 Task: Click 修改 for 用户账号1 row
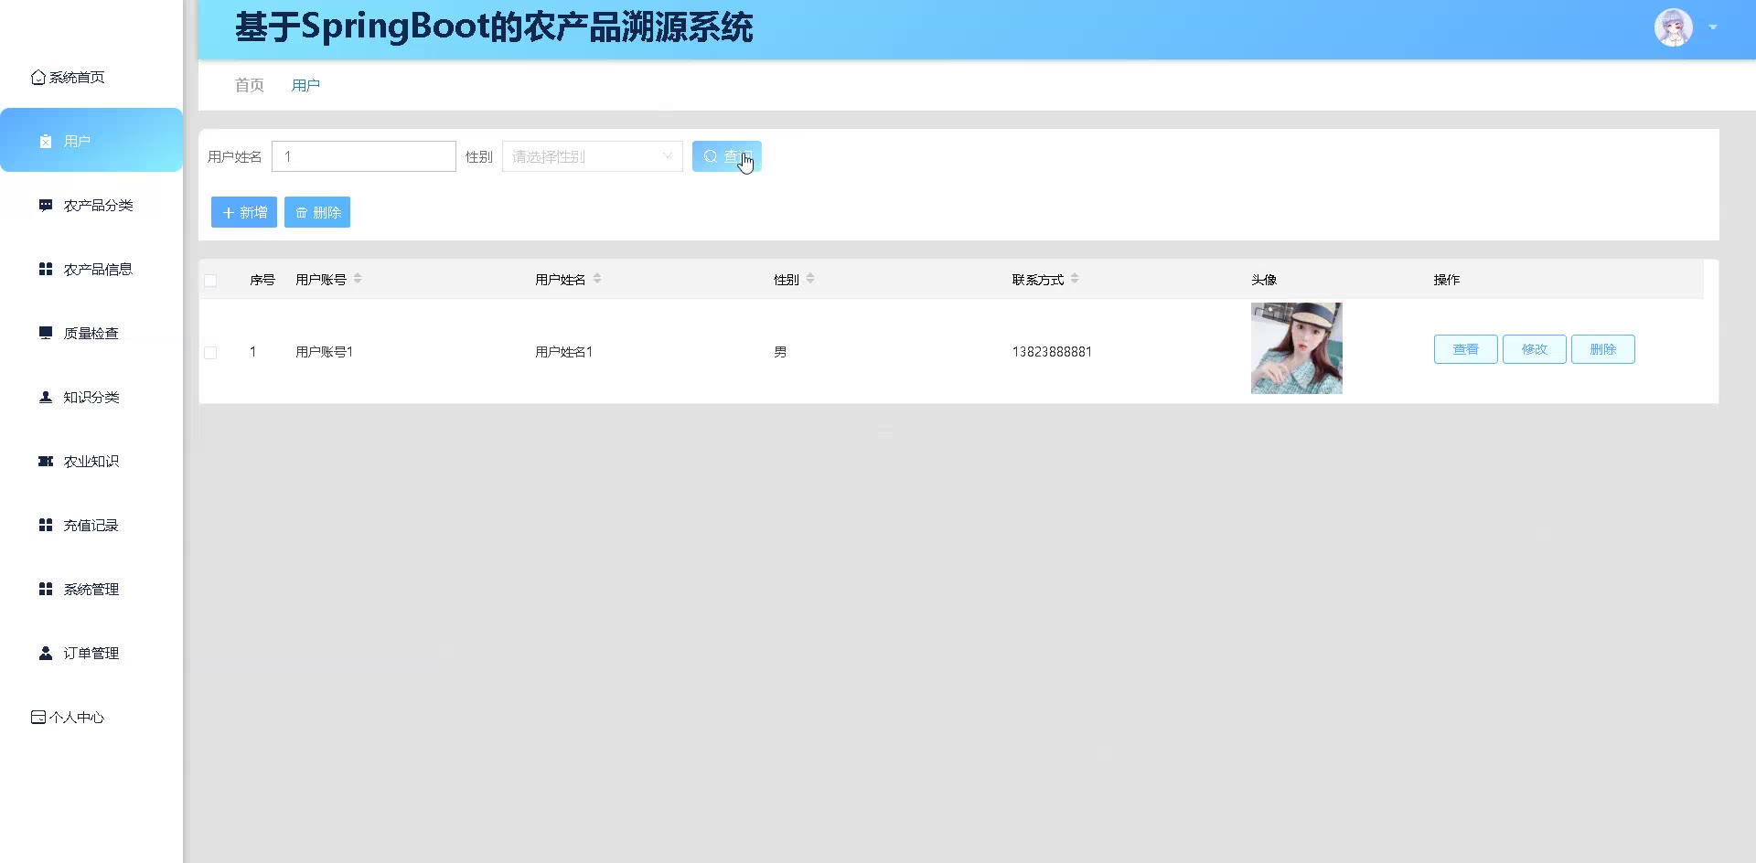click(1535, 349)
